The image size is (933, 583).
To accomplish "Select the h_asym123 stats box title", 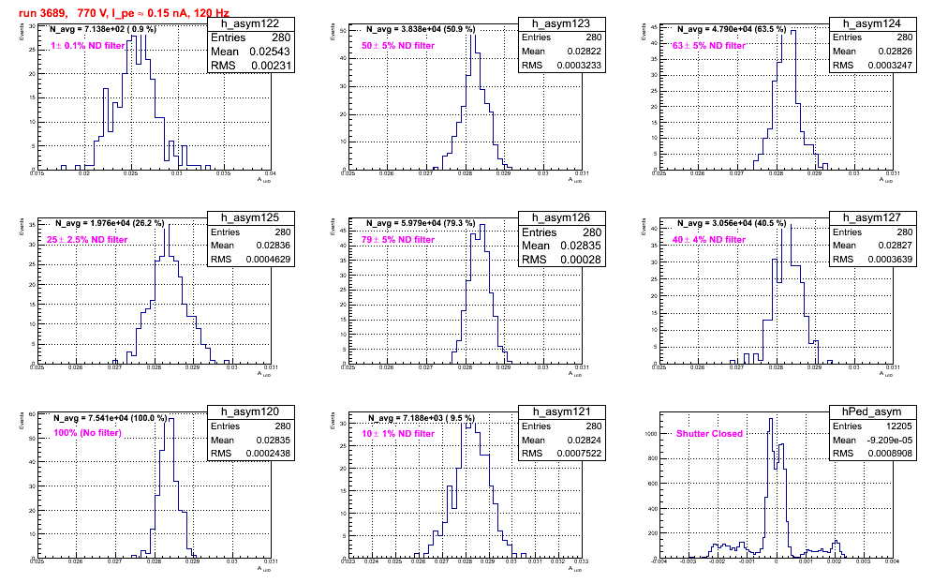I will [x=561, y=23].
